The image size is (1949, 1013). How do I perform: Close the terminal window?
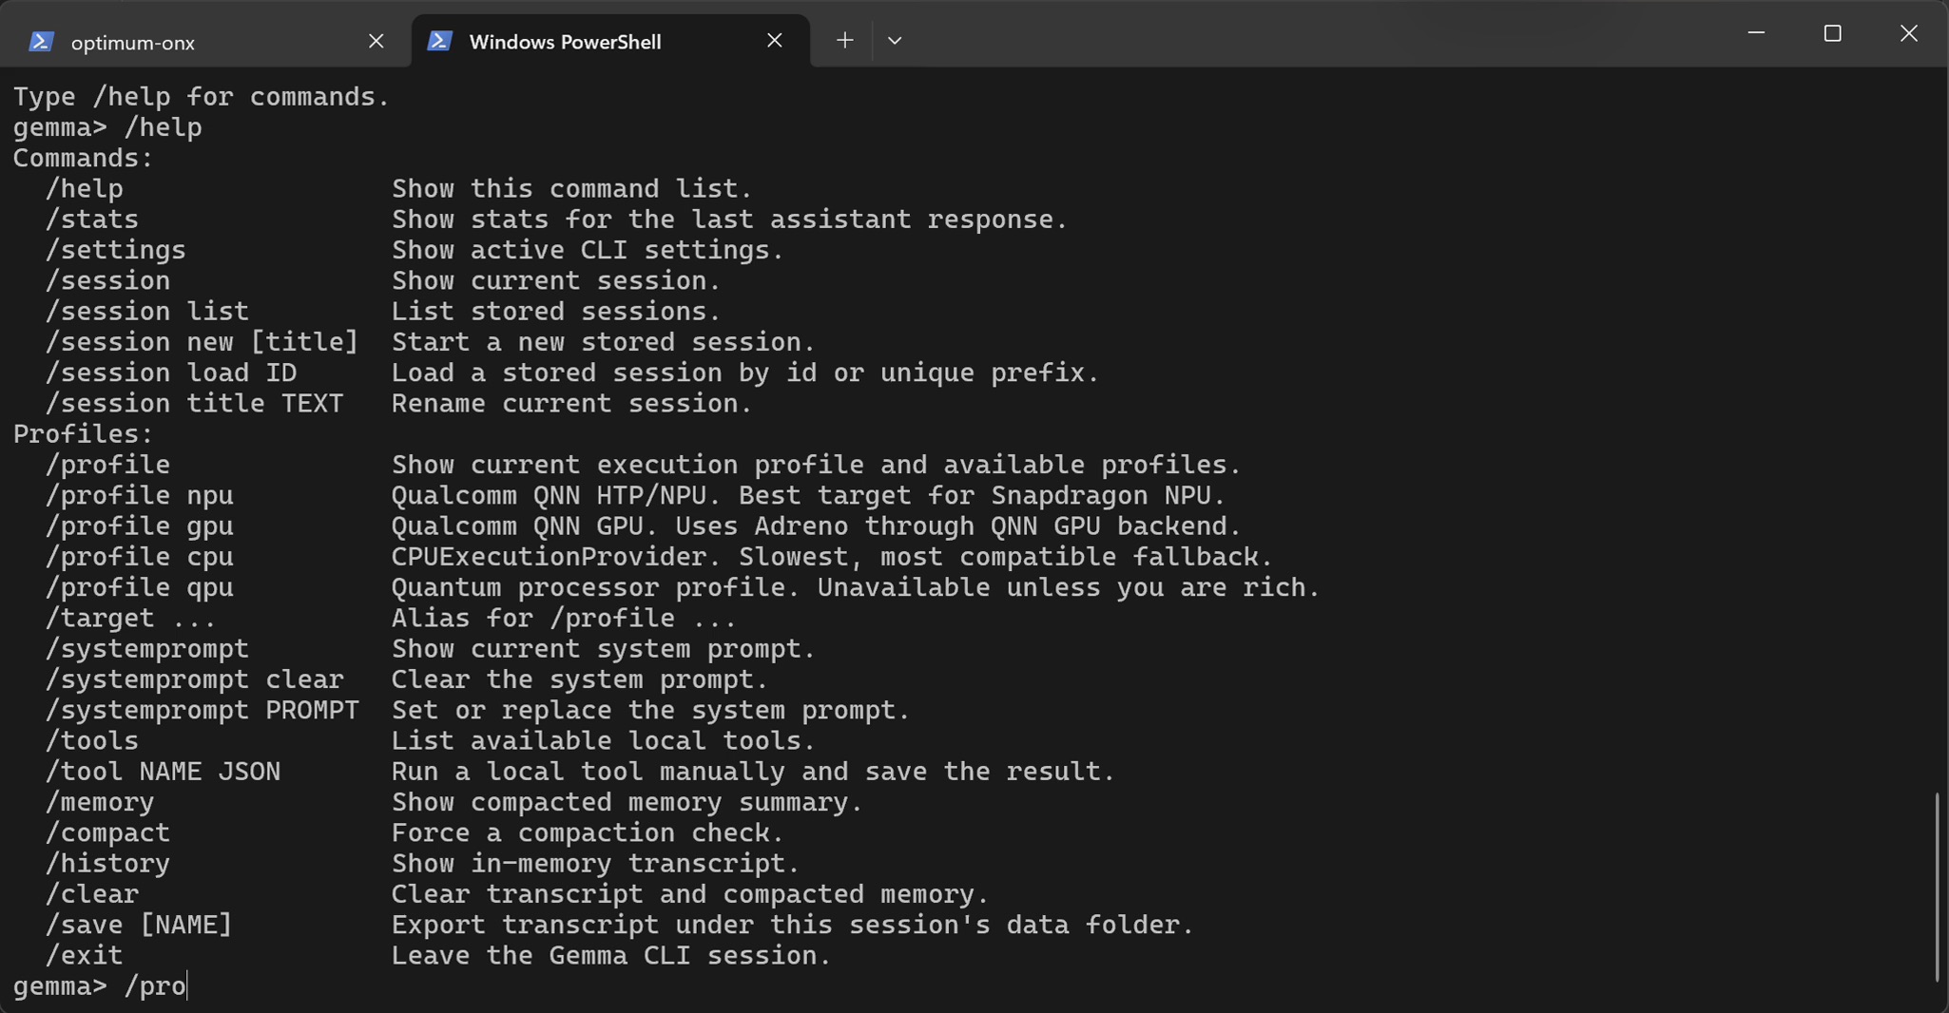tap(1908, 33)
